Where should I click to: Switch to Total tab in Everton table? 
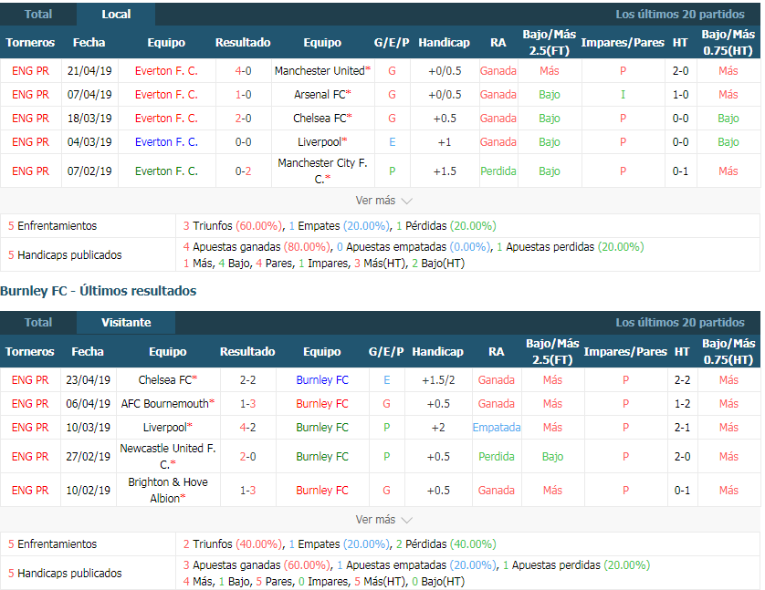(x=38, y=14)
